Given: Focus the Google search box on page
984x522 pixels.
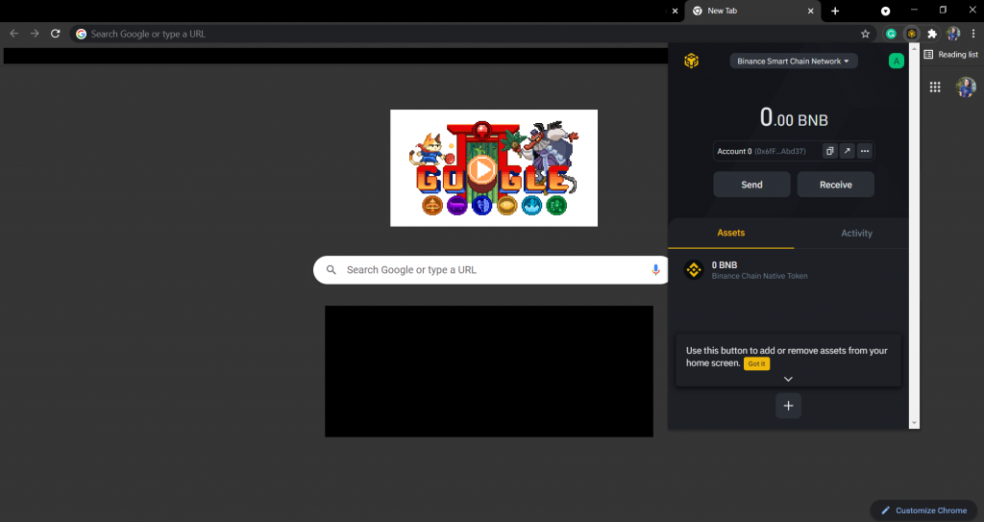Looking at the screenshot, I should pyautogui.click(x=493, y=270).
